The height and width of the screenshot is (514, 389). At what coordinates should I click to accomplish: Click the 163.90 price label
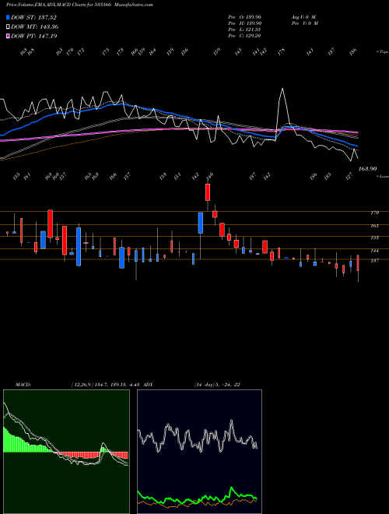coord(367,169)
